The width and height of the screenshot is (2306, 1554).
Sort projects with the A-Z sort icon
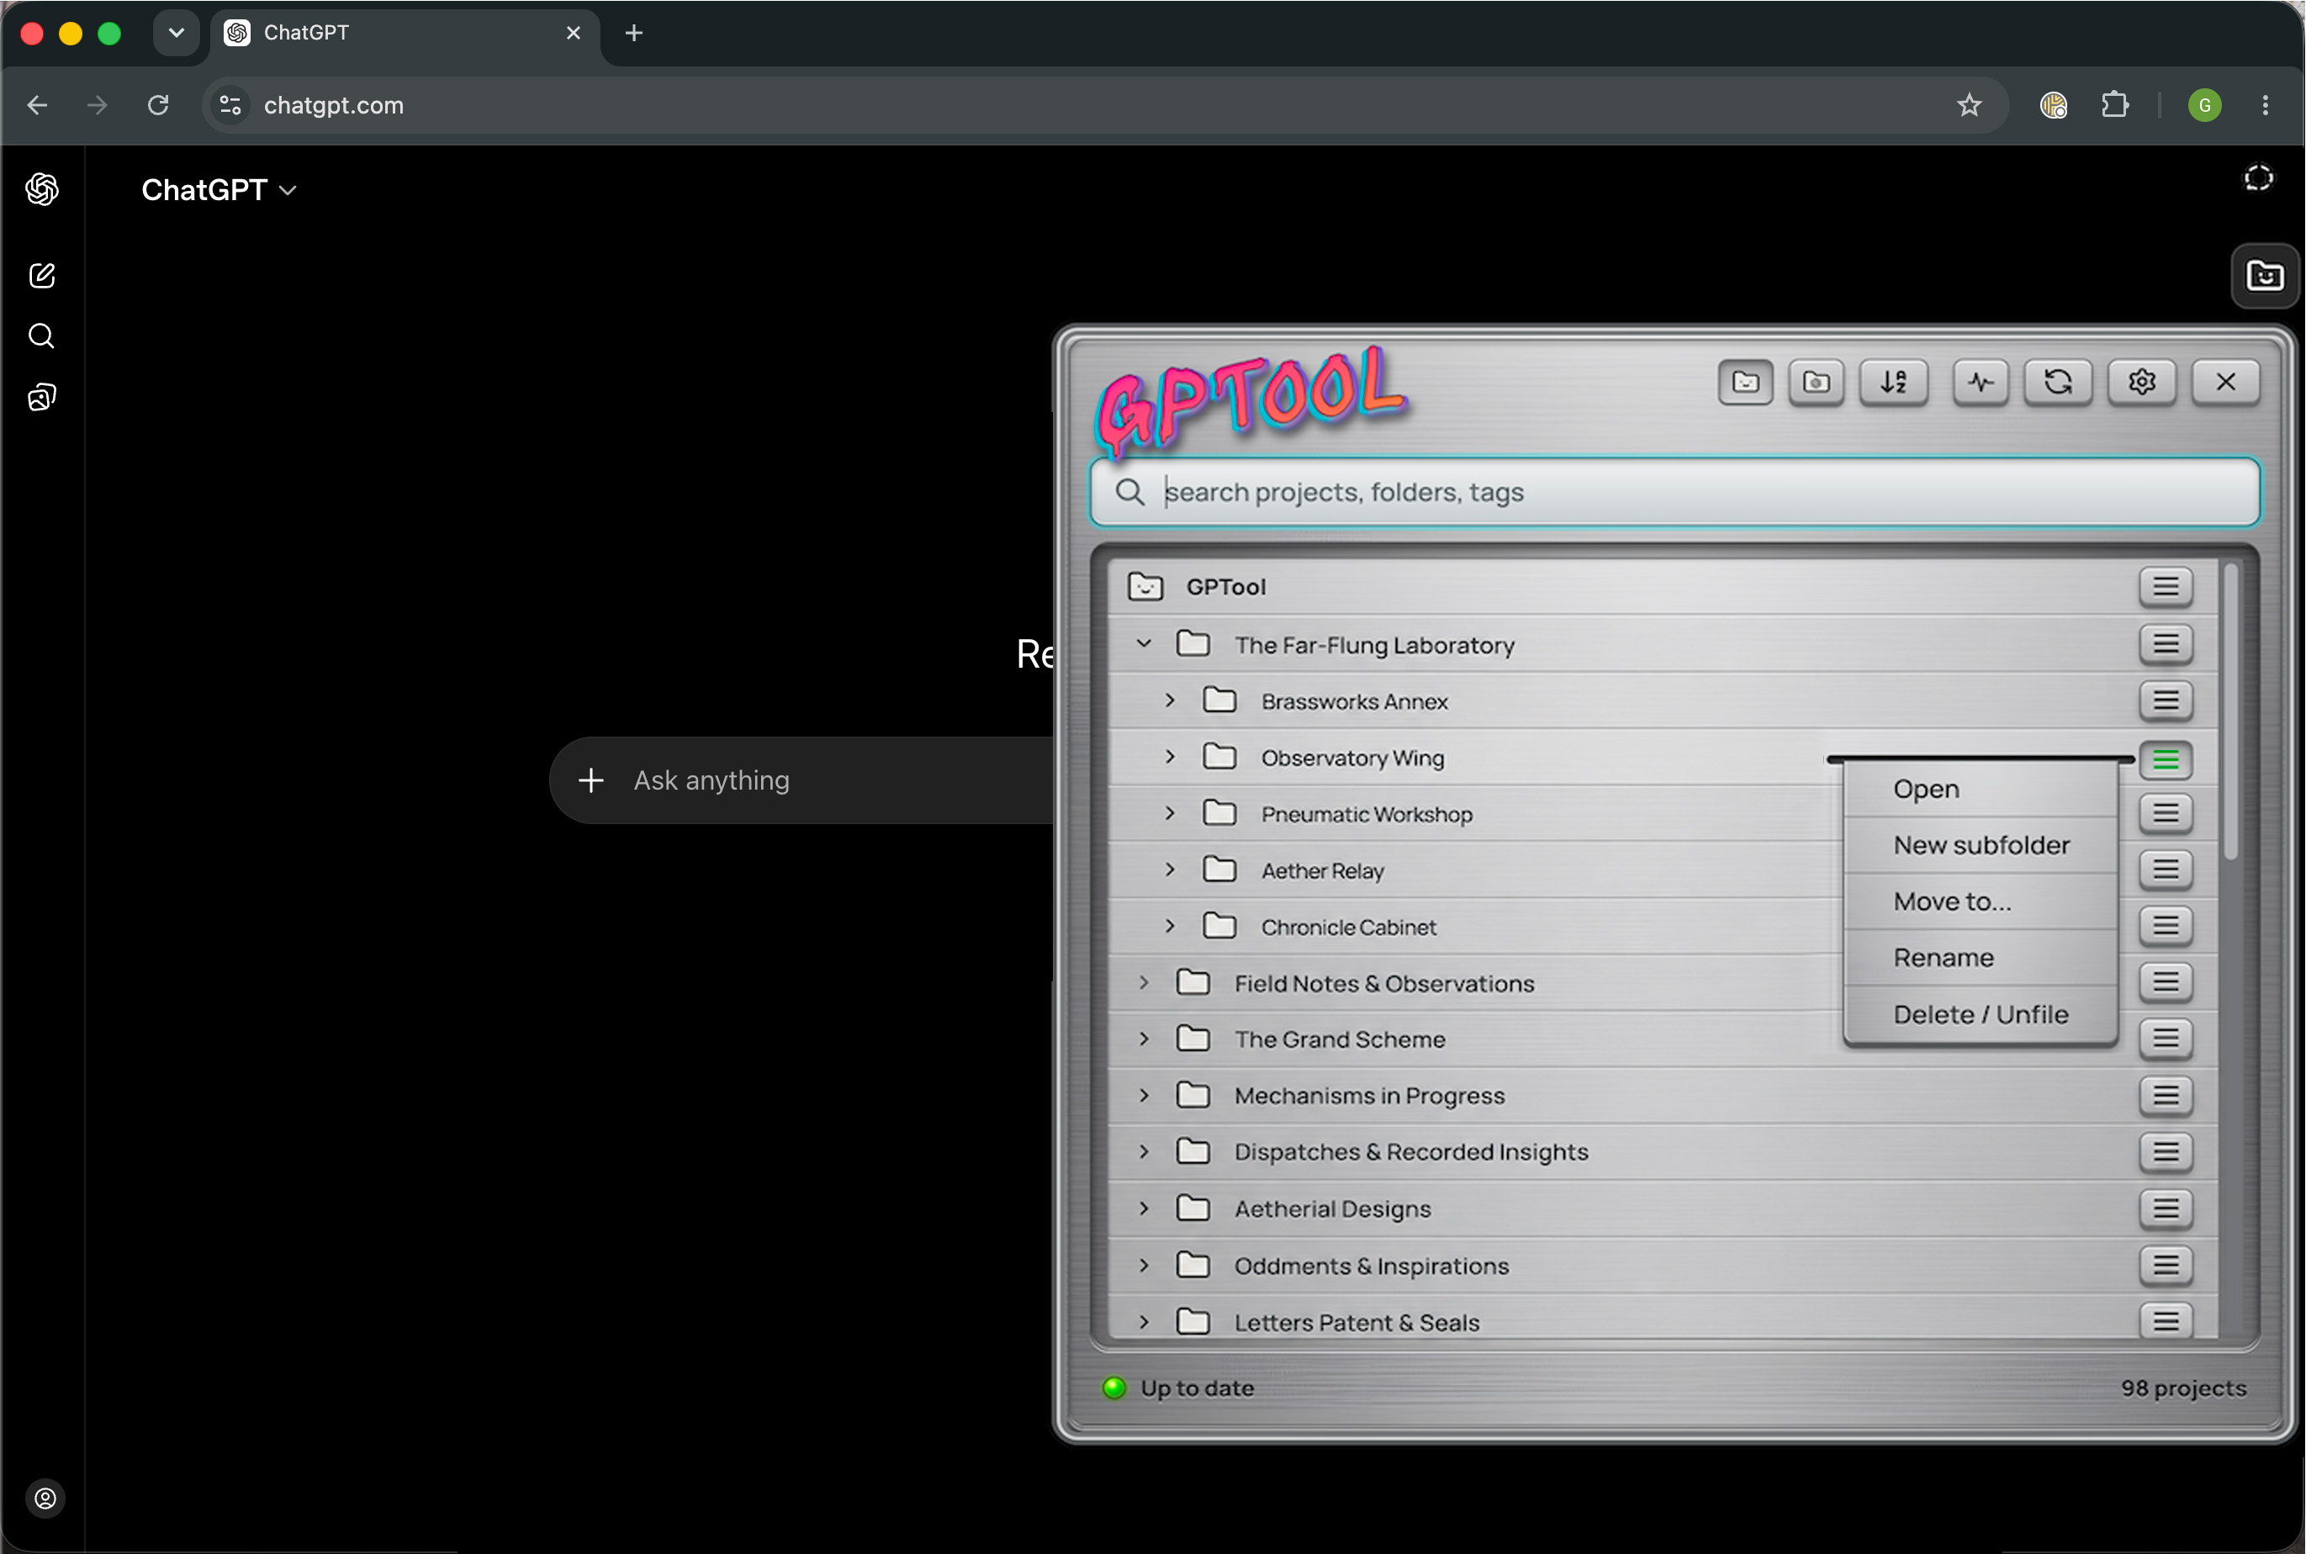1893,382
